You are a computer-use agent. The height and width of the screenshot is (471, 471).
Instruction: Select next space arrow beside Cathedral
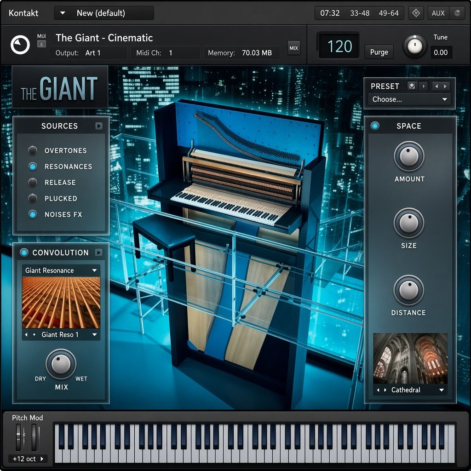pyautogui.click(x=385, y=390)
